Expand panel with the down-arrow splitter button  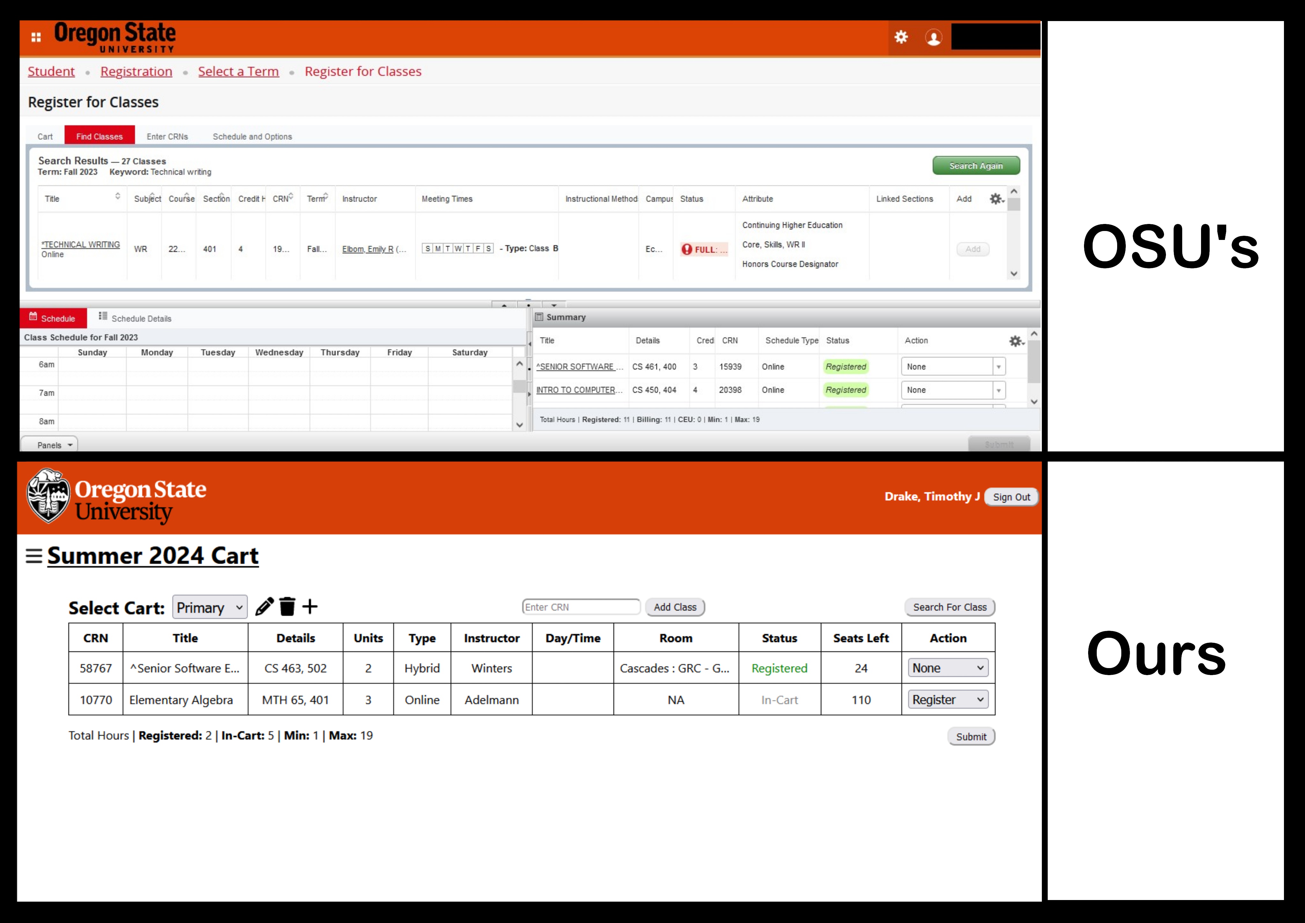[x=554, y=305]
